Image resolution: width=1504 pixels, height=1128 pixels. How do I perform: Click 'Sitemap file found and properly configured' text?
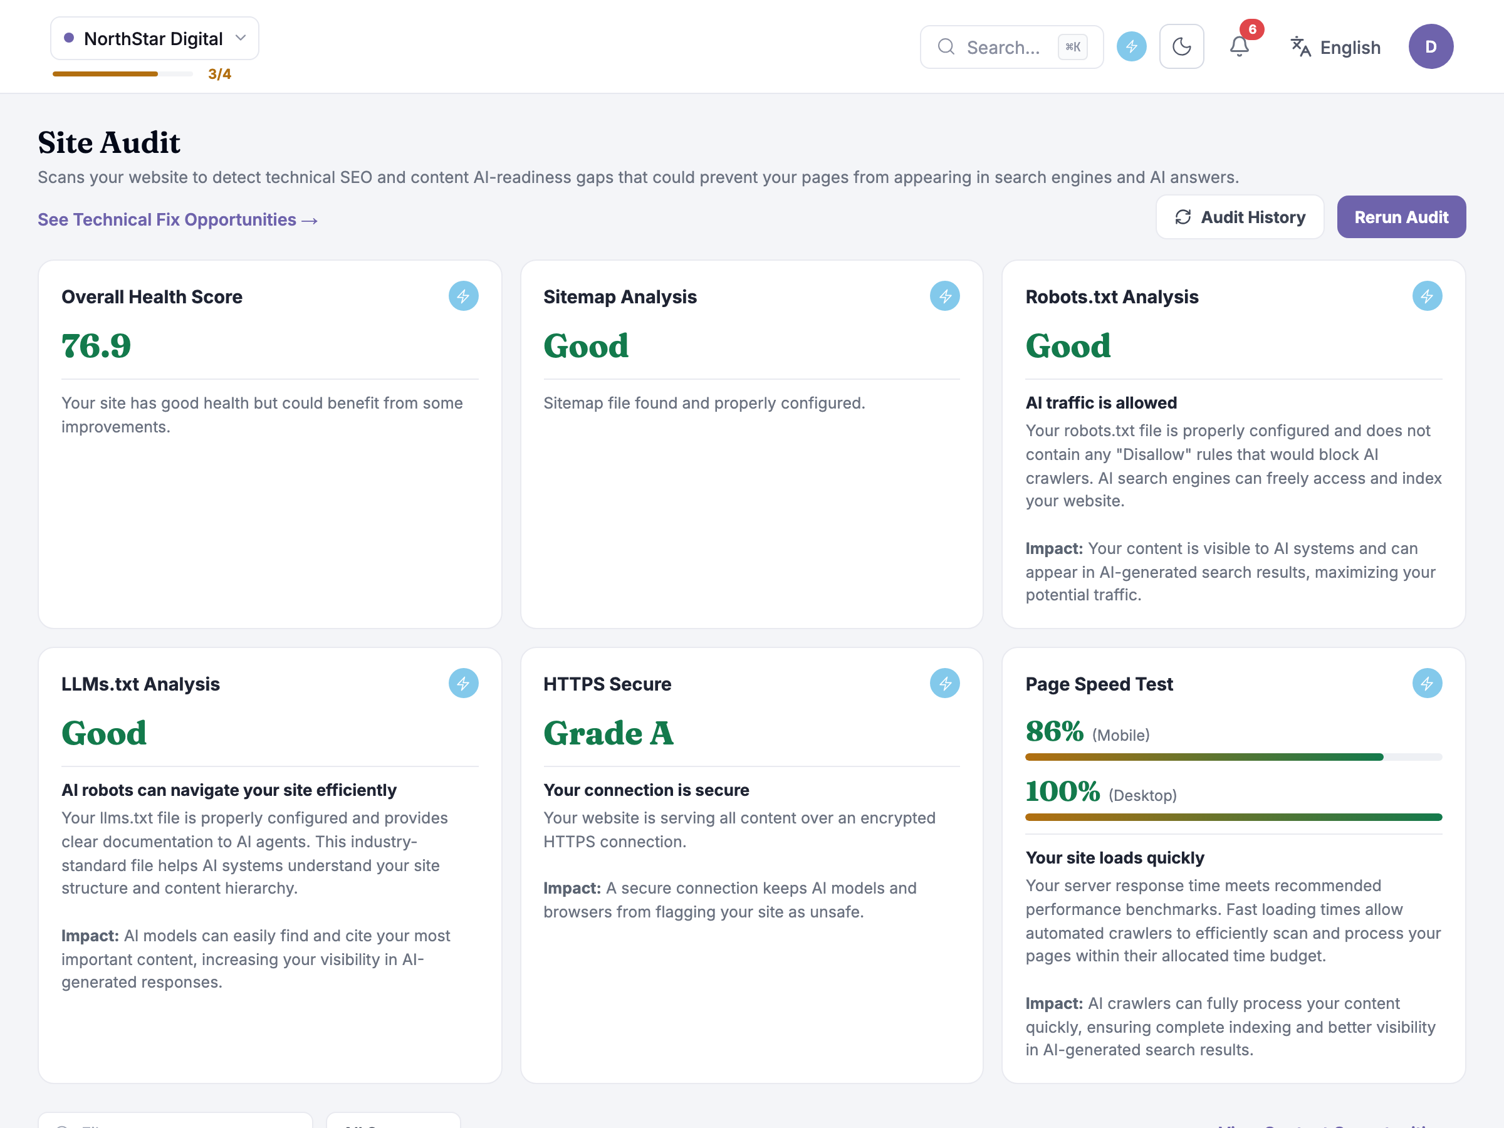pyautogui.click(x=704, y=403)
